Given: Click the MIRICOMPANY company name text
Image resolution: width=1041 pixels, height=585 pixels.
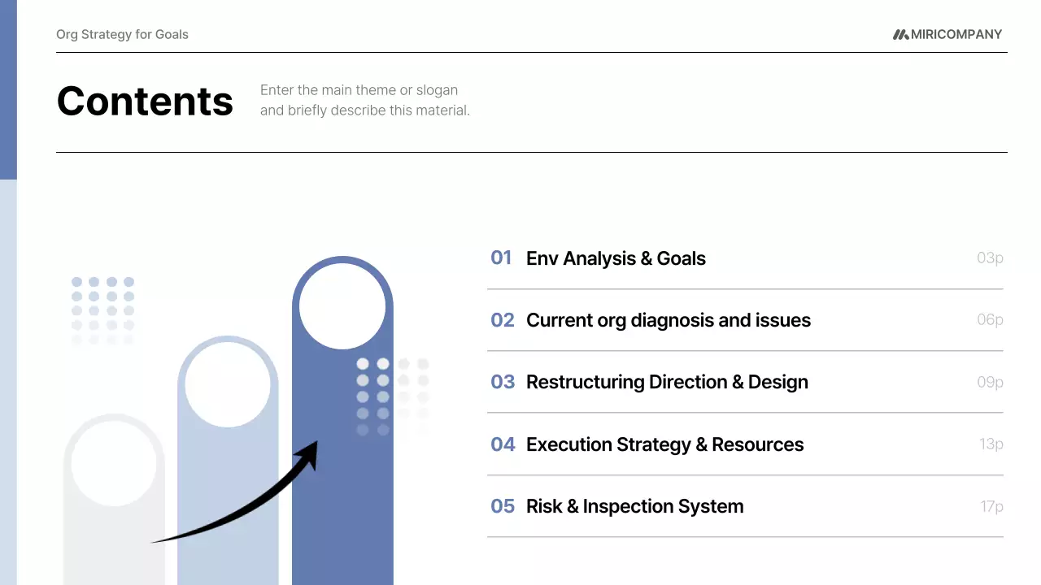Looking at the screenshot, I should pyautogui.click(x=956, y=34).
